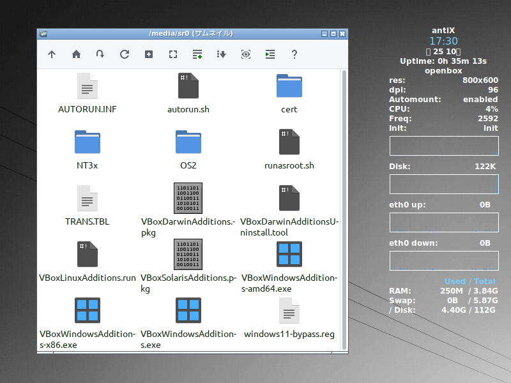Screen dimensions: 511x383
Task: Click the CPU usage graph box
Action: coord(444,146)
